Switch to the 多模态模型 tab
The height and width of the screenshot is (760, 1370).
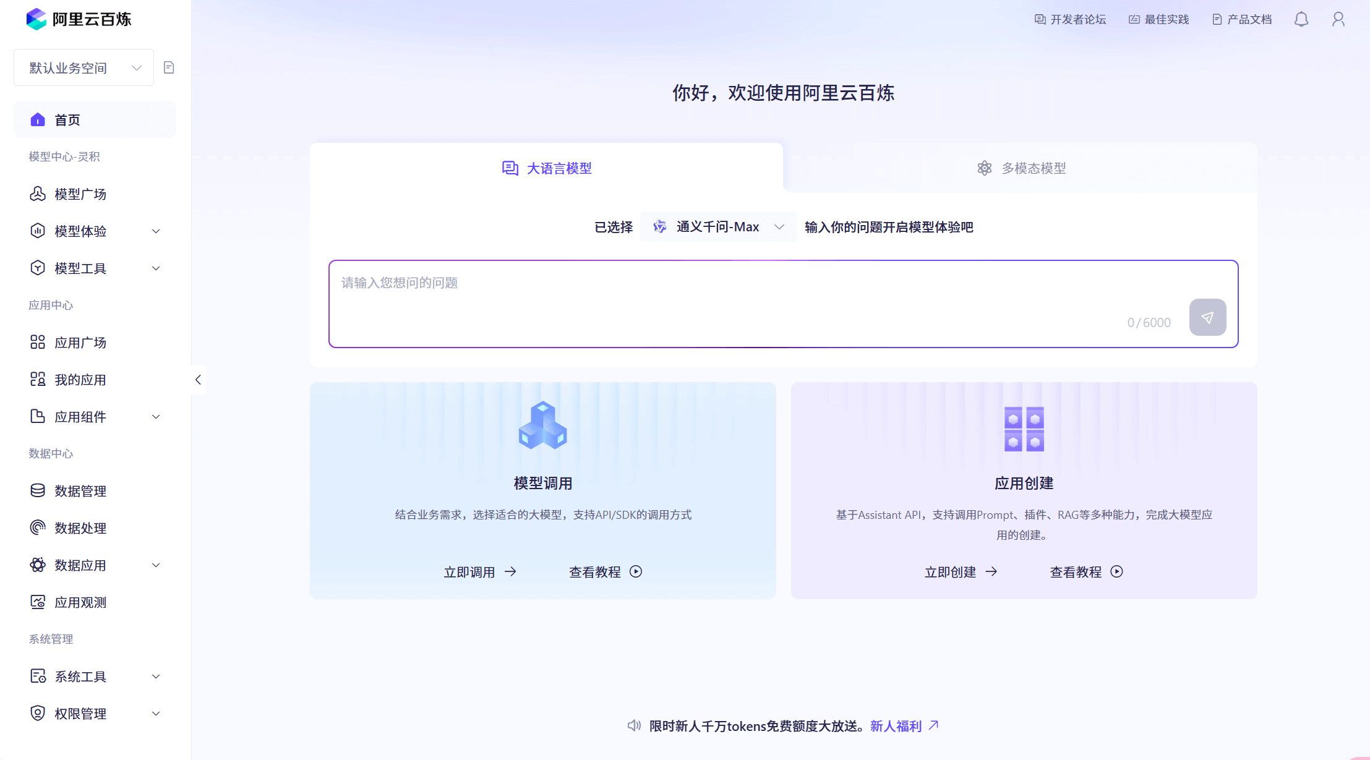point(1021,168)
